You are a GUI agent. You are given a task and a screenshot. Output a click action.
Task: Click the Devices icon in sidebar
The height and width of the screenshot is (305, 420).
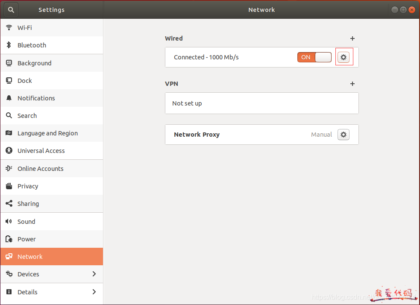[x=9, y=274]
